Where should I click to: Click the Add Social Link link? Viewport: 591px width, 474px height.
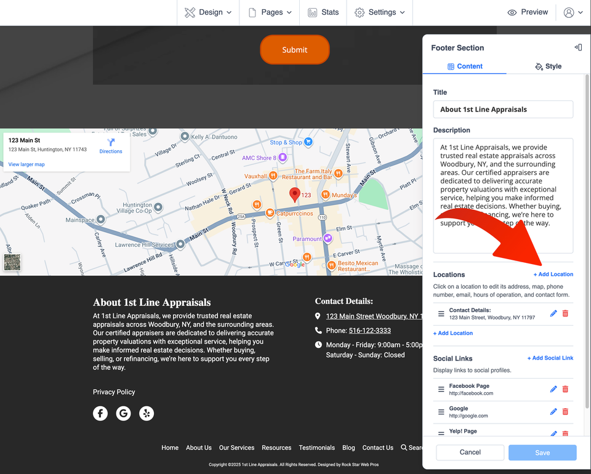(x=550, y=358)
